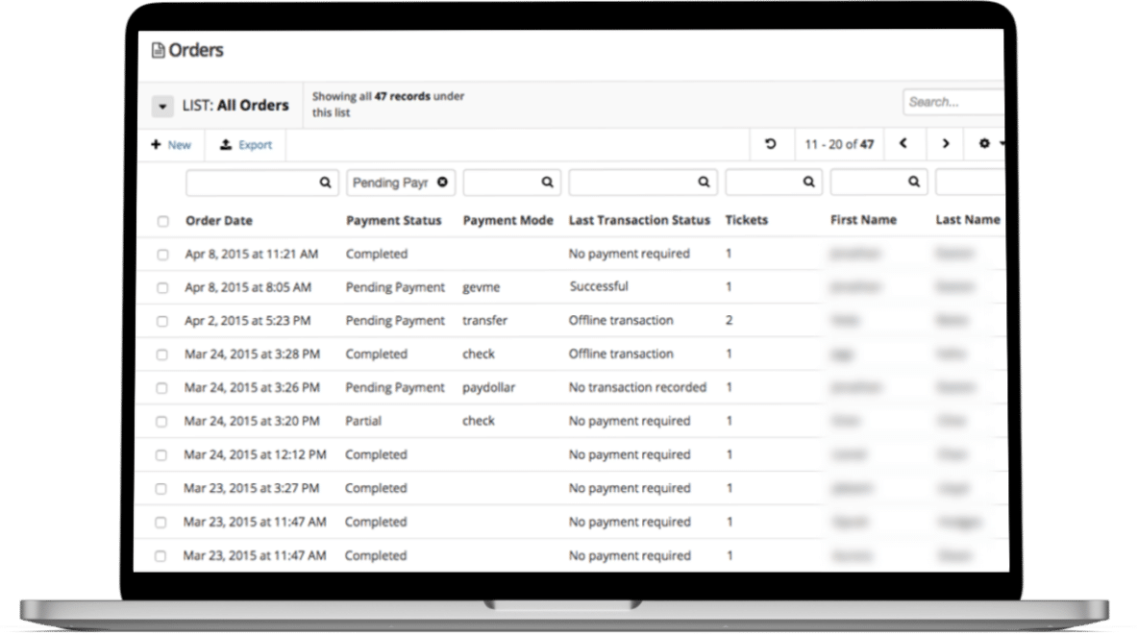Clear the Pending Payment filter
The width and height of the screenshot is (1138, 635).
[x=442, y=182]
